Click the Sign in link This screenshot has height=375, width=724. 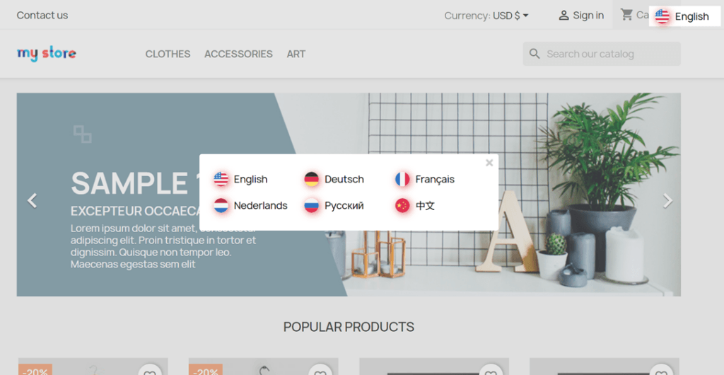click(581, 16)
